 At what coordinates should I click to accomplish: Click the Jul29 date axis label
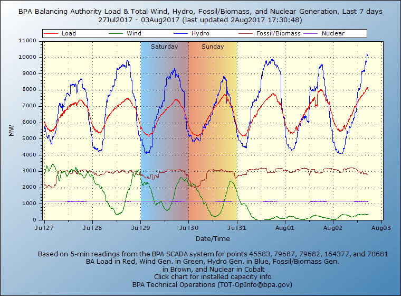(x=141, y=228)
